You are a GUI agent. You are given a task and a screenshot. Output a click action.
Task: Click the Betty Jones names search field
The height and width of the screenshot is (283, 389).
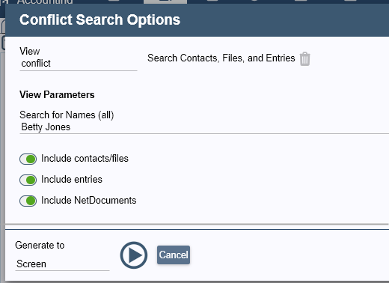pos(204,127)
